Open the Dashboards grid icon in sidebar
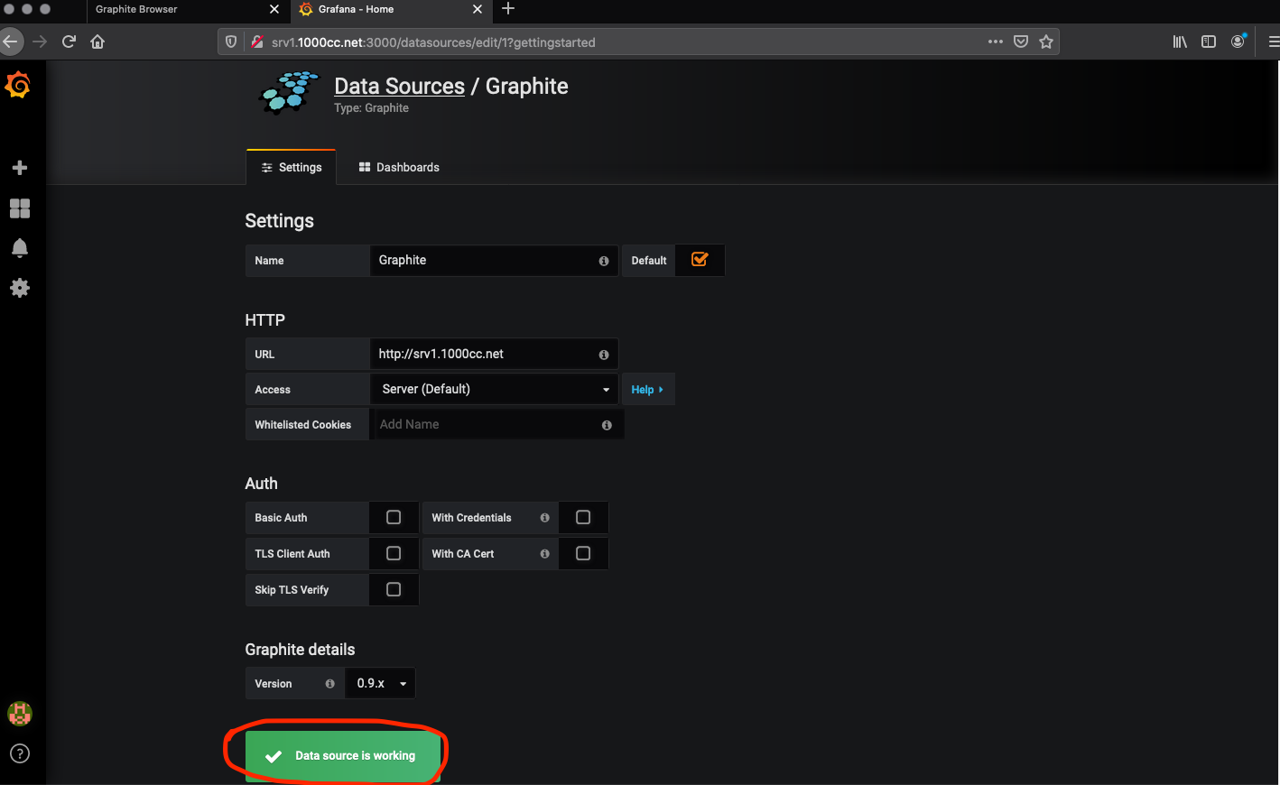Image resolution: width=1280 pixels, height=785 pixels. (19, 208)
